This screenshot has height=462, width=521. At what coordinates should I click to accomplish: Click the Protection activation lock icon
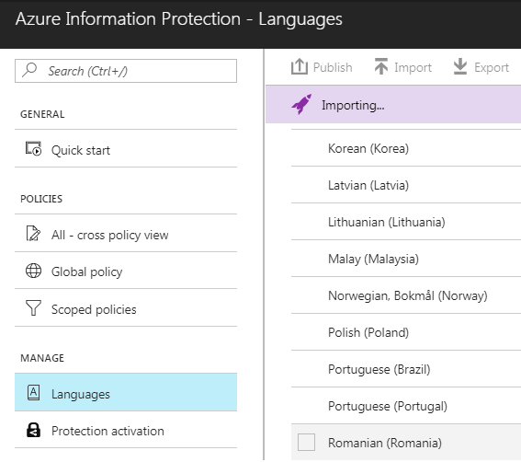pyautogui.click(x=33, y=430)
